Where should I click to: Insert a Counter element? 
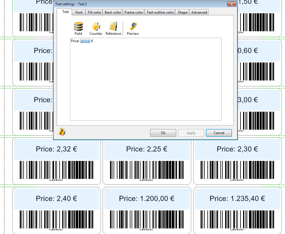coord(96,29)
